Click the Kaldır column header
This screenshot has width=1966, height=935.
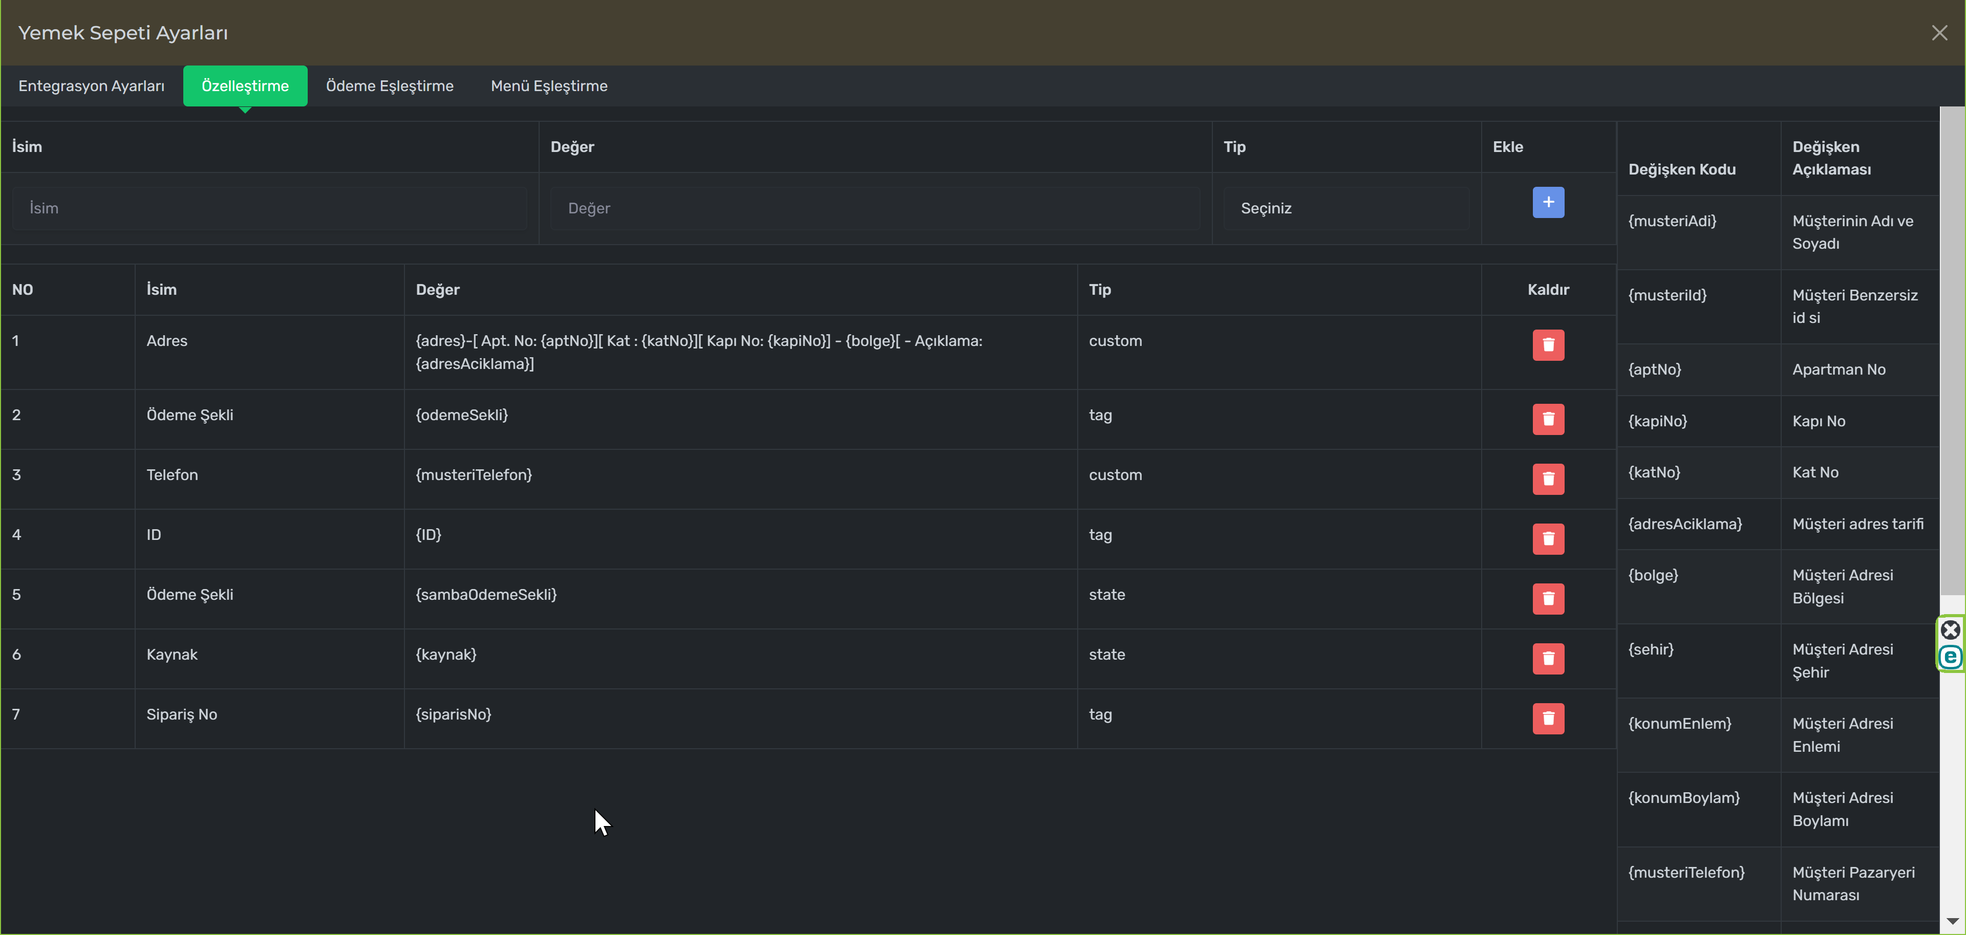pyautogui.click(x=1548, y=290)
